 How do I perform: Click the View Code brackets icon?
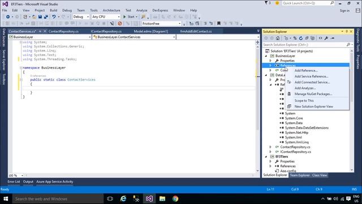click(x=321, y=38)
